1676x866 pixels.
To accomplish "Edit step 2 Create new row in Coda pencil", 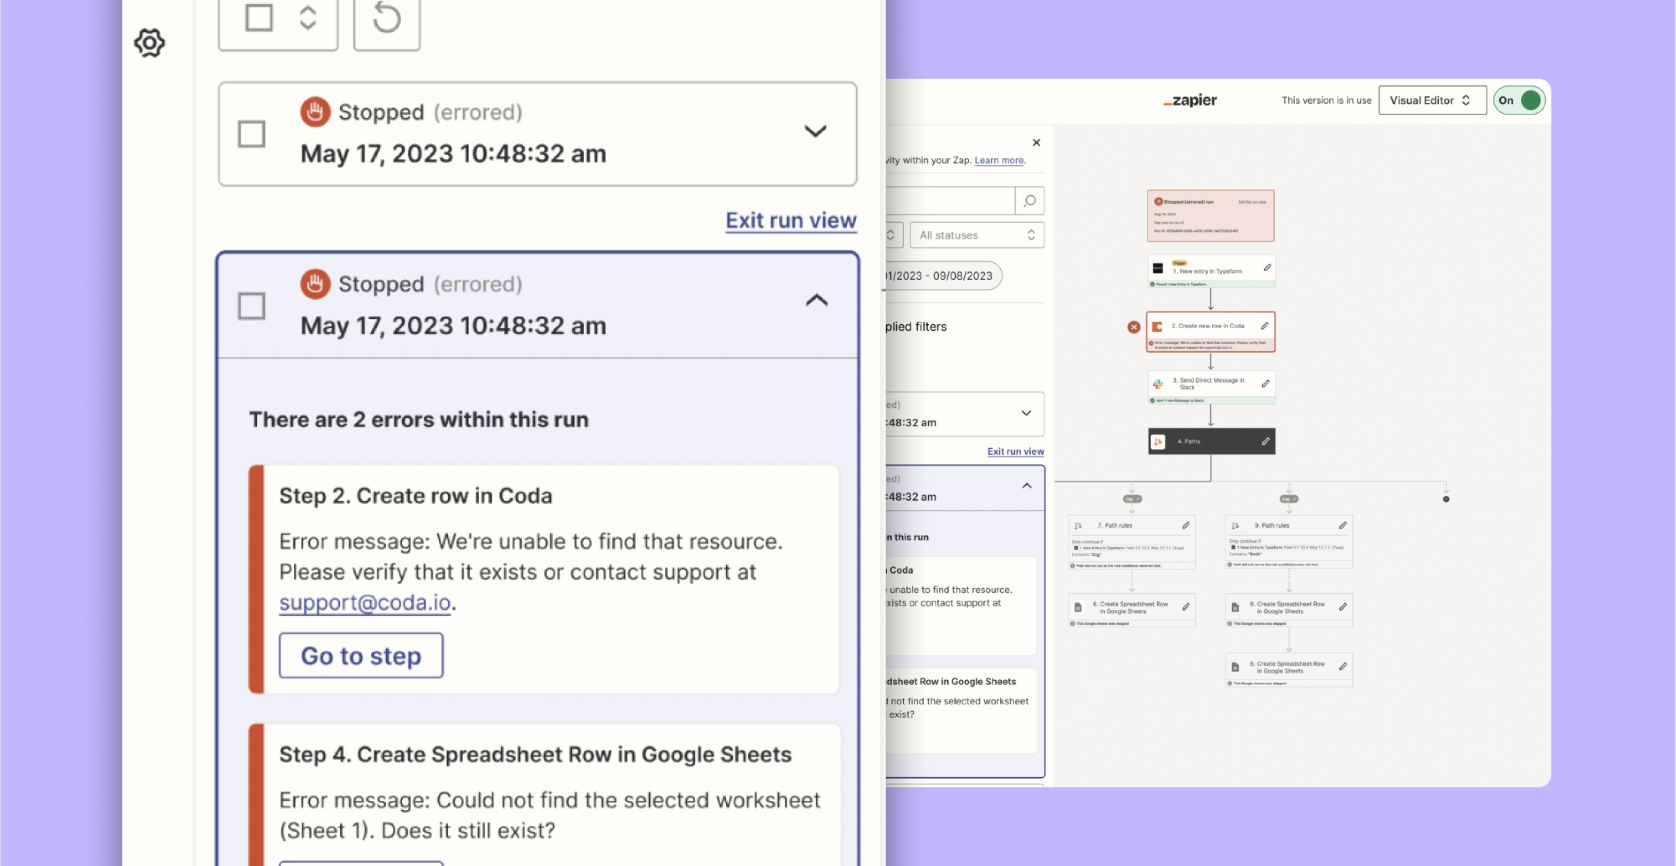I will pos(1265,326).
